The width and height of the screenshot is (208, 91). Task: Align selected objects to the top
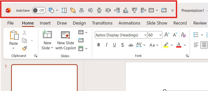[x=135, y=10]
